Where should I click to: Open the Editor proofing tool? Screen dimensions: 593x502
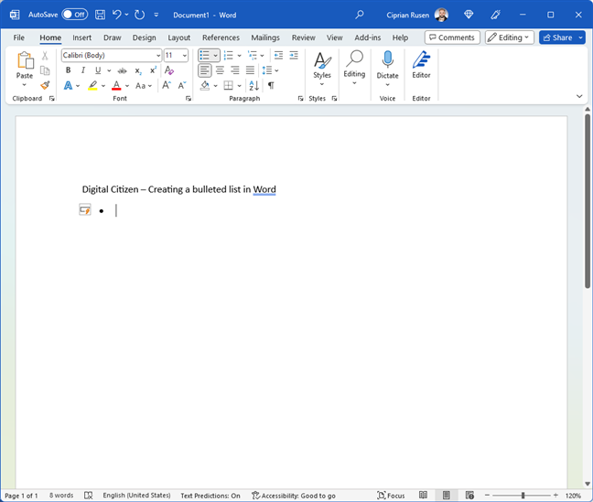pyautogui.click(x=421, y=64)
